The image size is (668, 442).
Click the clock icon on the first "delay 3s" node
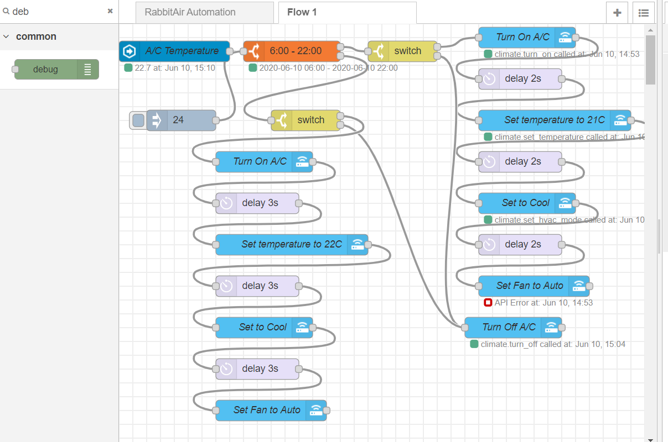[226, 203]
